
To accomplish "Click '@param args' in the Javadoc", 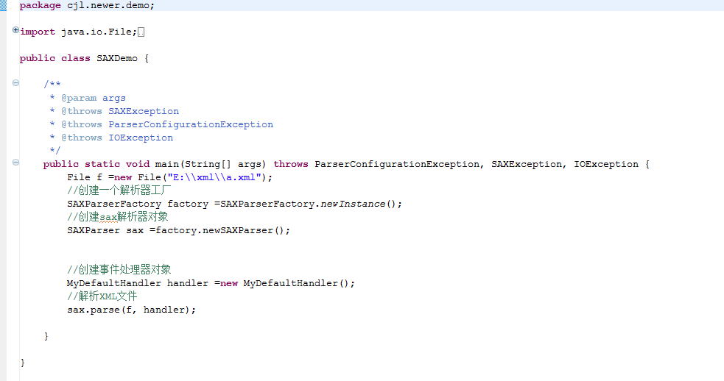I will pos(94,98).
